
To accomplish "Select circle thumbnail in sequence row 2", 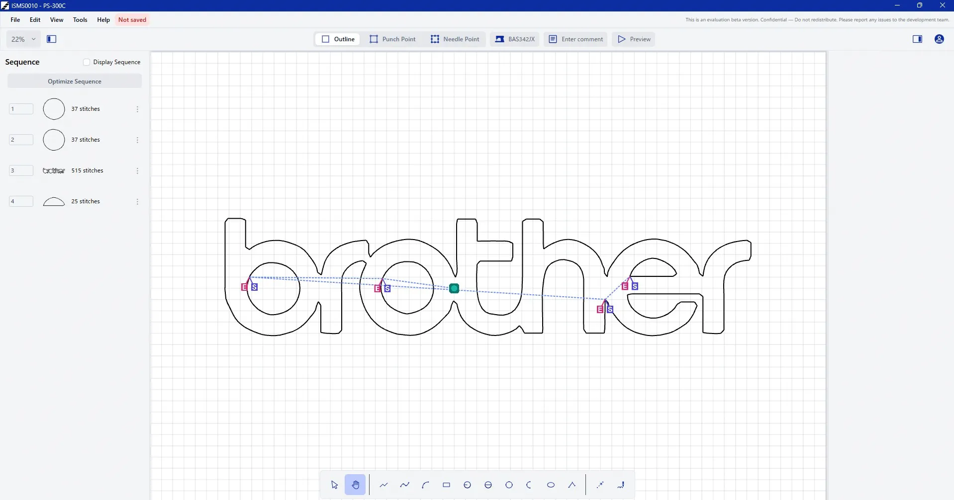I will coord(54,140).
